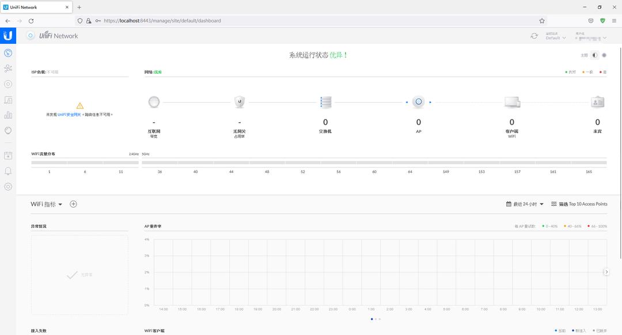Screen dimensions: 622x335
Task: Select the solid dark theme circle
Action: pos(604,55)
